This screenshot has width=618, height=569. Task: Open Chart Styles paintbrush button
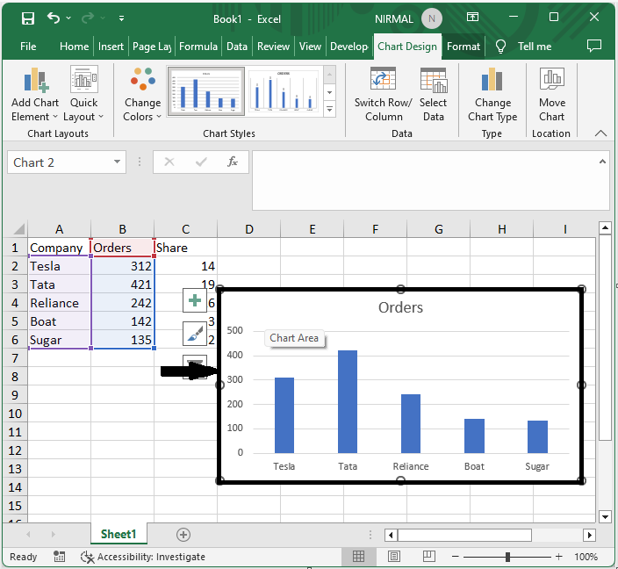click(x=195, y=333)
